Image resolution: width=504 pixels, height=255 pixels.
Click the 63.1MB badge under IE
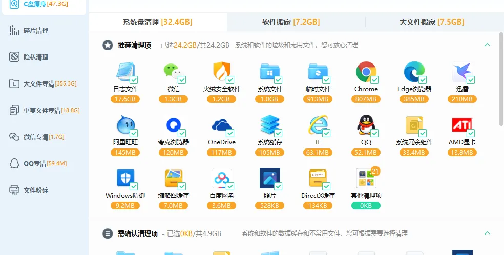(x=318, y=152)
